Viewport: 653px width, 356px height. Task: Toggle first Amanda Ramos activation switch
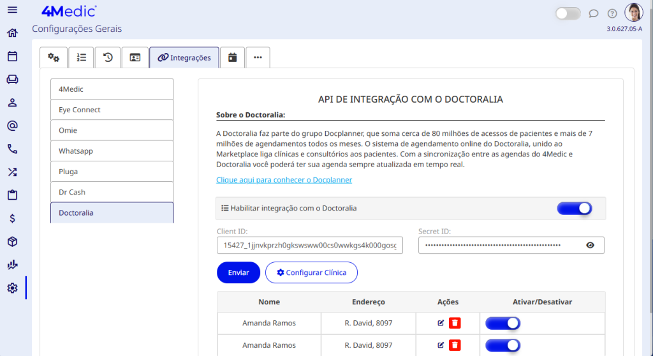pos(503,323)
